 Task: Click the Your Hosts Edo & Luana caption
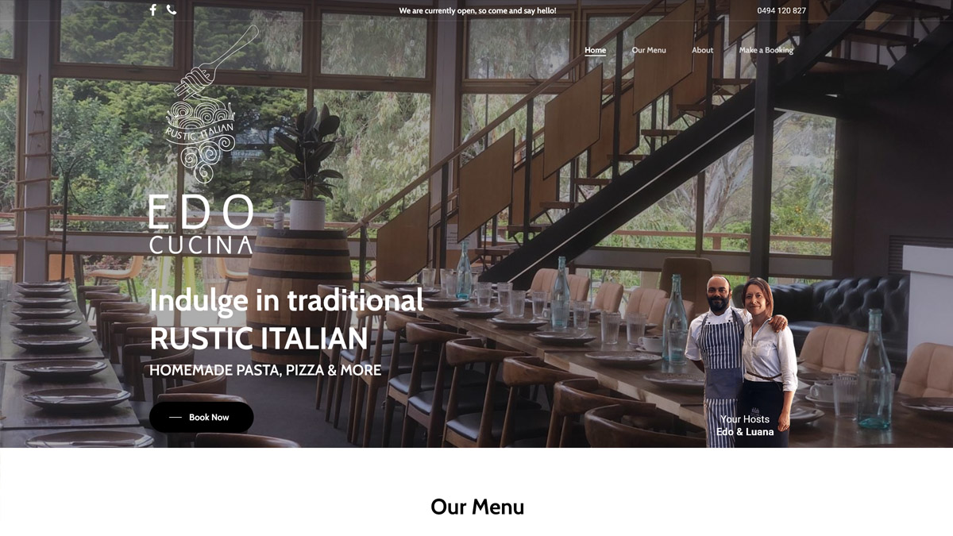745,426
